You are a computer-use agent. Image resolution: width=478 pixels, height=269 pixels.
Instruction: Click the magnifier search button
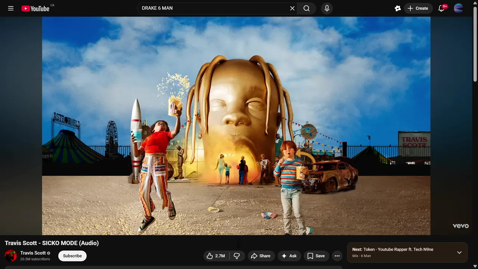(307, 8)
